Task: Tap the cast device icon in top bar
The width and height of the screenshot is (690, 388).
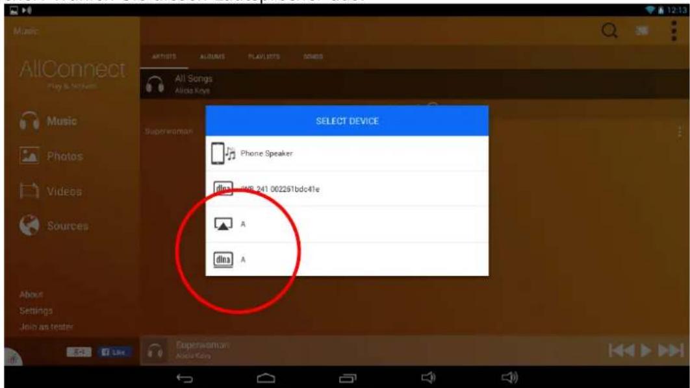Action: (x=642, y=30)
